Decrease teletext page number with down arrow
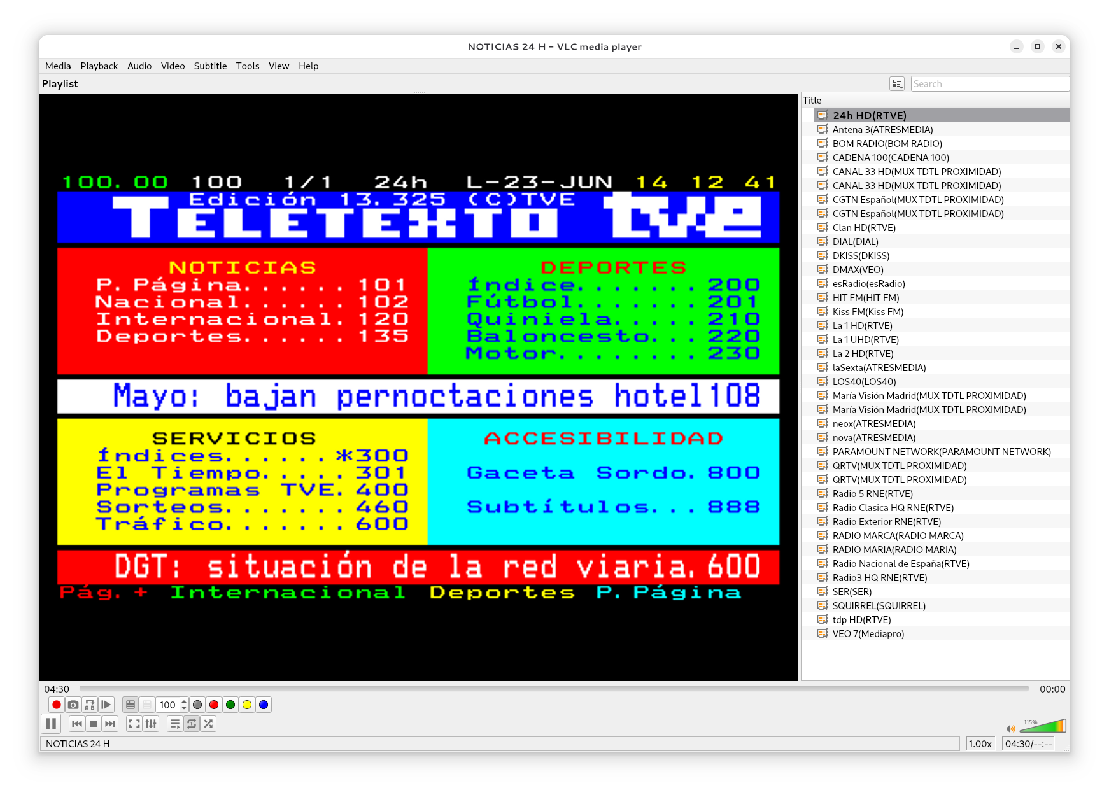 click(x=184, y=708)
